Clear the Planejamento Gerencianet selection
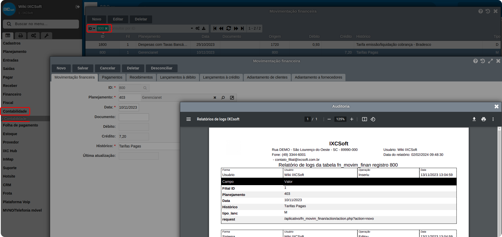The width and height of the screenshot is (502, 237). (215, 98)
